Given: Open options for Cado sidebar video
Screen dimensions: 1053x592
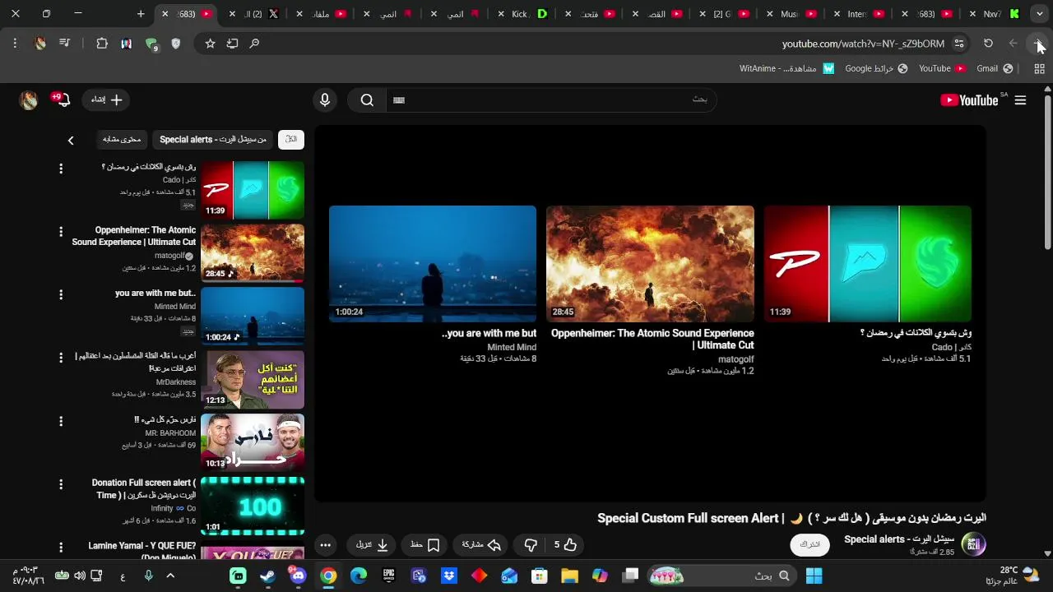Looking at the screenshot, I should (x=60, y=169).
